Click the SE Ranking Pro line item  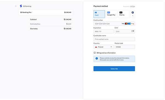46,12
